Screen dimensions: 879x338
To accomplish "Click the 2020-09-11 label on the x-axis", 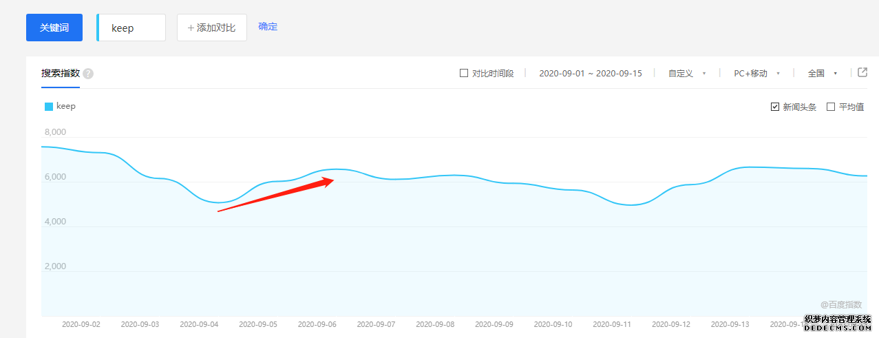I will pyautogui.click(x=612, y=324).
